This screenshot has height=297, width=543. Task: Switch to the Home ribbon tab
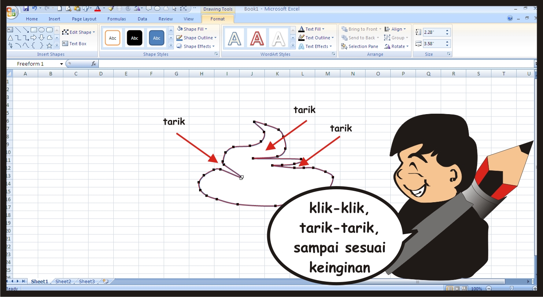[31, 18]
